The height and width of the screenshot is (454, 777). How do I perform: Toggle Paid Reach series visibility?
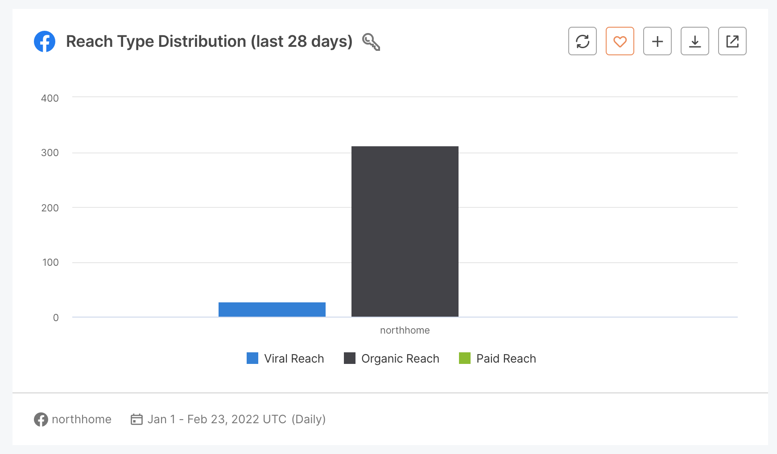point(497,358)
